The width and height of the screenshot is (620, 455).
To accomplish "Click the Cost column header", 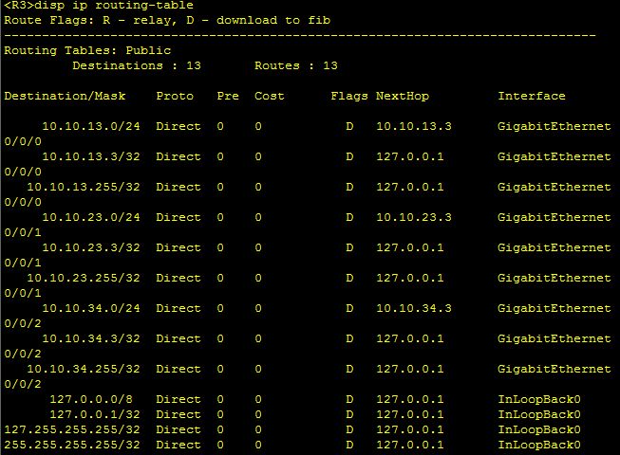I will tap(270, 96).
